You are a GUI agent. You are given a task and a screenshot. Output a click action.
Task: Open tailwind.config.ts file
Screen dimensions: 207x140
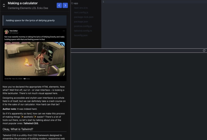pos(83,31)
